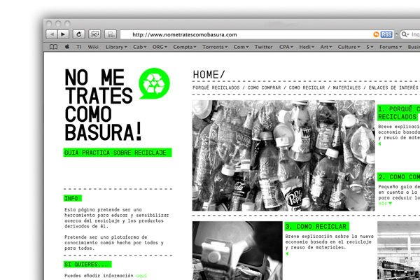This screenshot has width=420, height=280.
Task: Open the $ bookmarks folder
Action: 370,47
